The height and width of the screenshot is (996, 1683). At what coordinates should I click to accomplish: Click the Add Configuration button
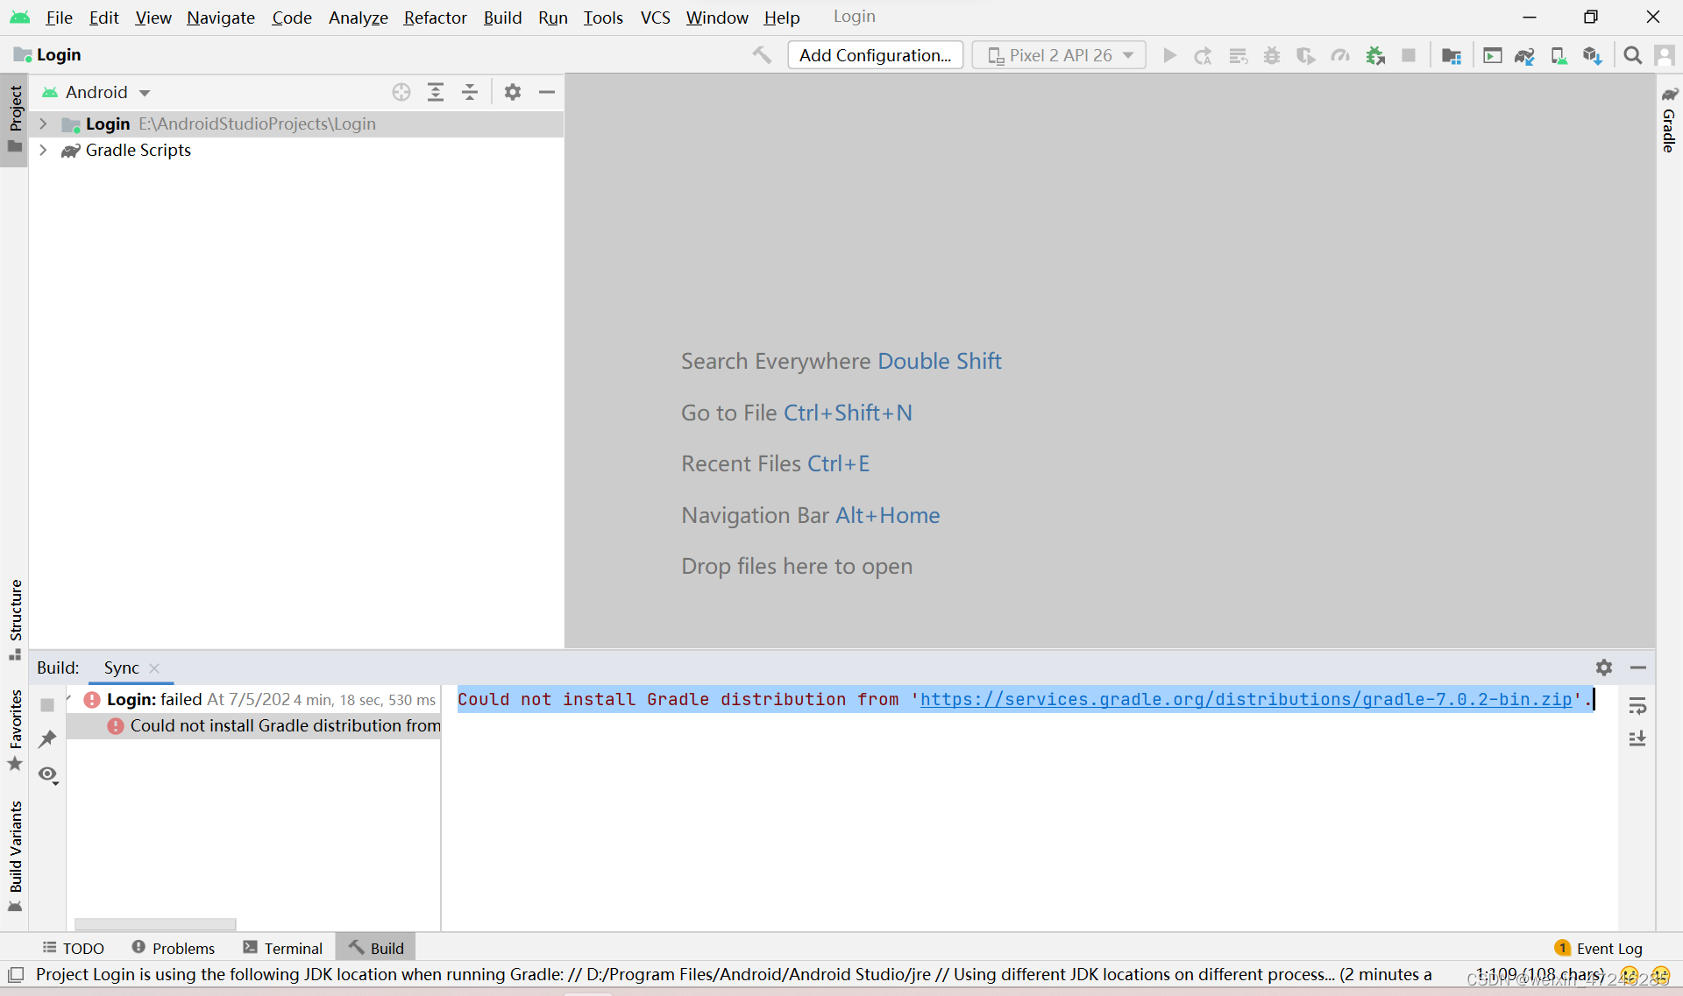875,55
